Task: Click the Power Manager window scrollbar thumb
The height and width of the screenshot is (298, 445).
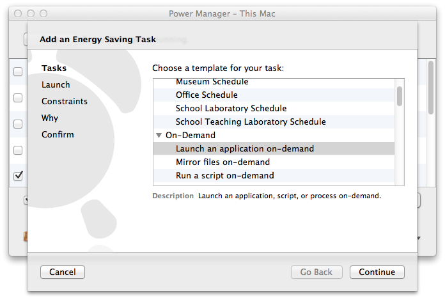Action: [431, 88]
